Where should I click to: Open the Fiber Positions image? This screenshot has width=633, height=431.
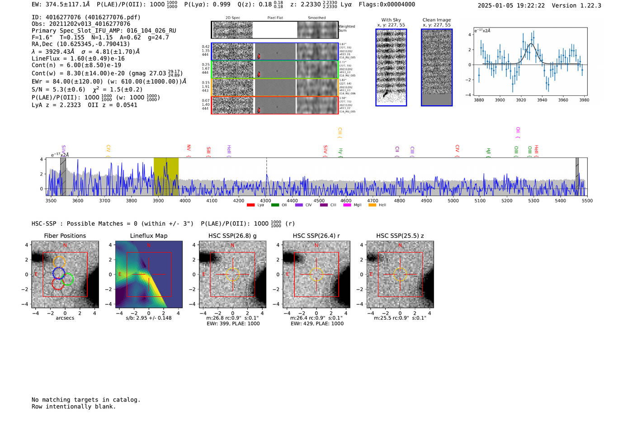65,275
